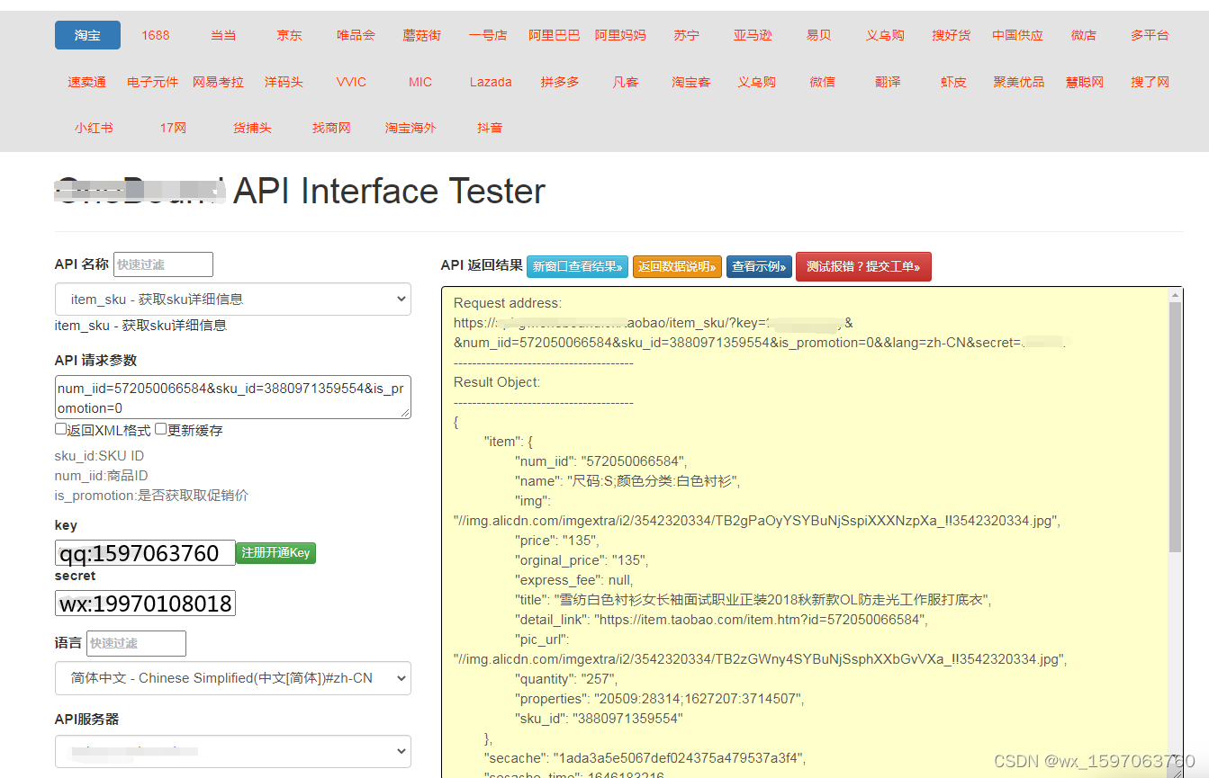Click the API 请求参数 text area
Image resolution: width=1209 pixels, height=778 pixels.
[233, 398]
